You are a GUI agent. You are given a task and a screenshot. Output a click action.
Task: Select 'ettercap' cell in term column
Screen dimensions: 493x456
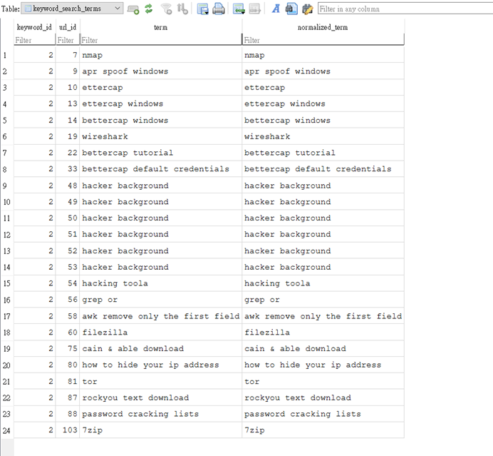click(x=161, y=88)
